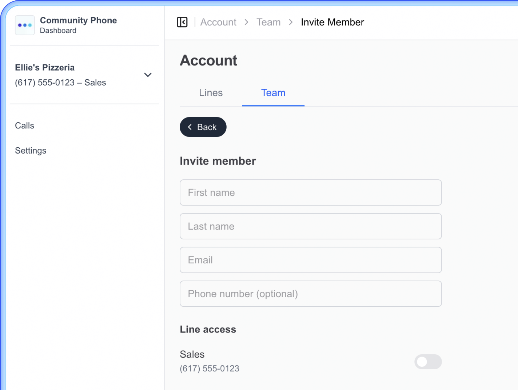Select the Team tab

[273, 93]
